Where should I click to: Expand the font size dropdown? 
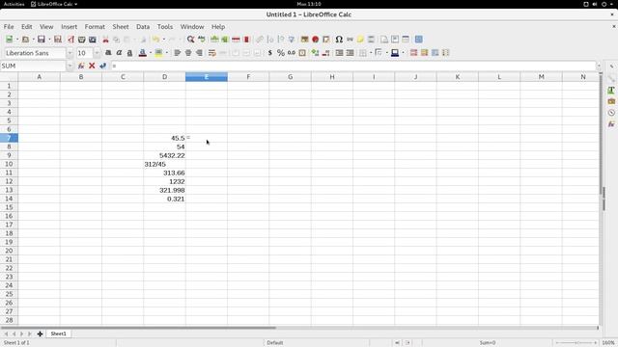coord(97,53)
